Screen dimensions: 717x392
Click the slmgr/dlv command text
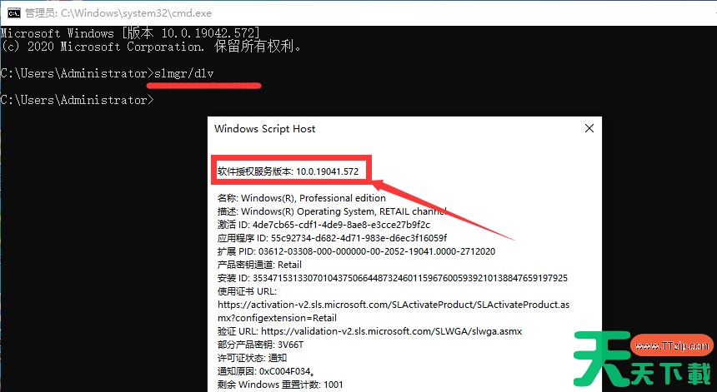[183, 73]
